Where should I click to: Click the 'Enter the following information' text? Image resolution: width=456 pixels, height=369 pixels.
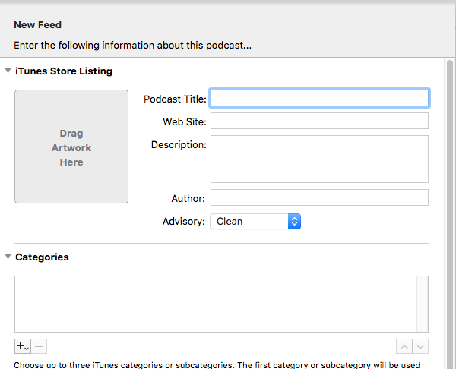pyautogui.click(x=132, y=46)
